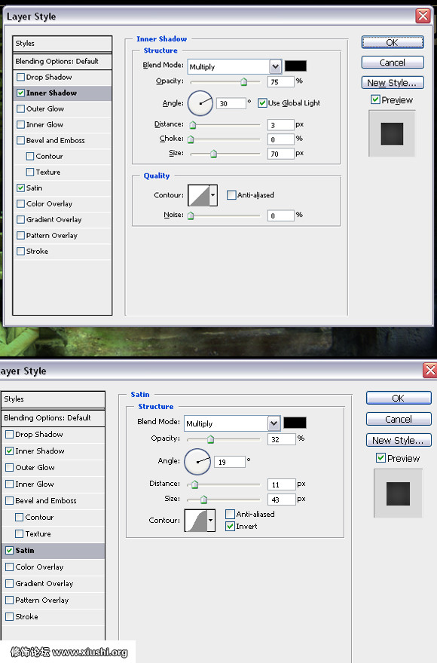
Task: Click the style preview thumbnail in lower dialog
Action: coord(398,493)
